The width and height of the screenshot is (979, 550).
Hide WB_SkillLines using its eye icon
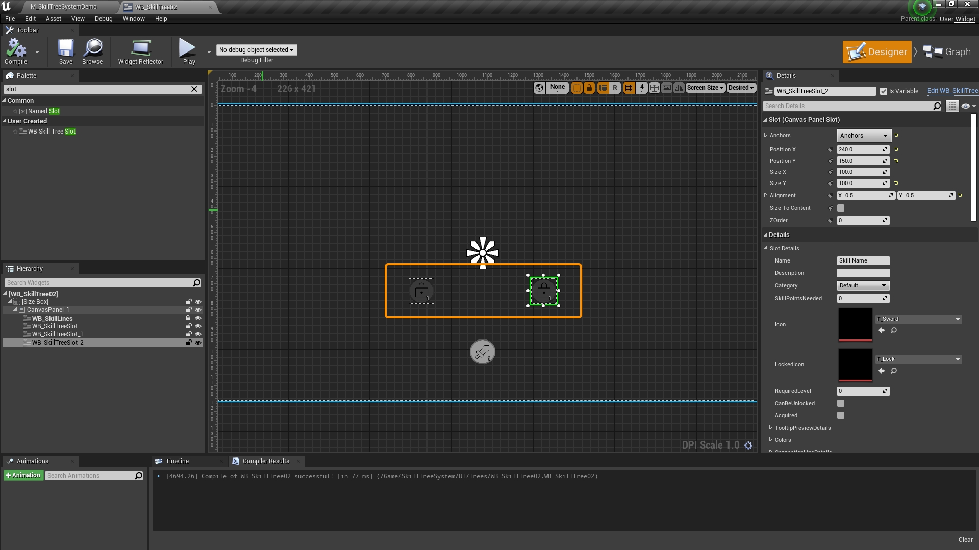pos(198,318)
